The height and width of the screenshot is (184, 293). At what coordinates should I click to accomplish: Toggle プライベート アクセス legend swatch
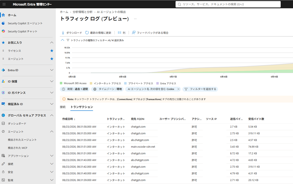pos(125,83)
